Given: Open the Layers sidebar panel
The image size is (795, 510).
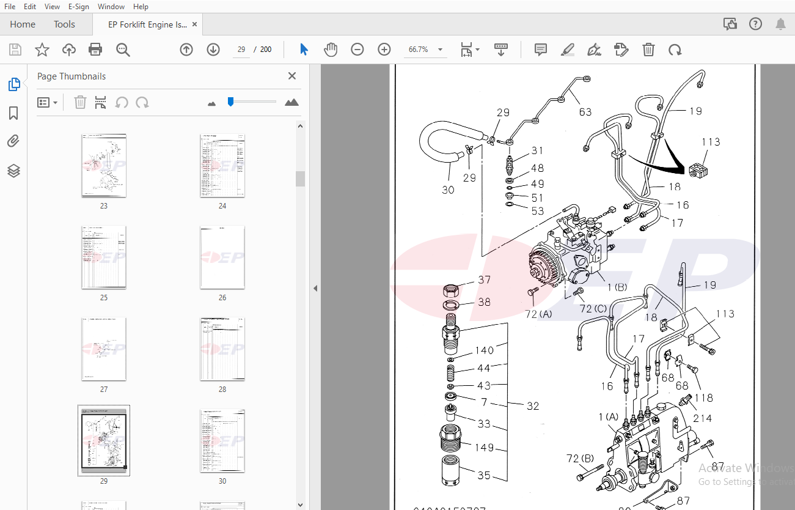Looking at the screenshot, I should coord(13,171).
